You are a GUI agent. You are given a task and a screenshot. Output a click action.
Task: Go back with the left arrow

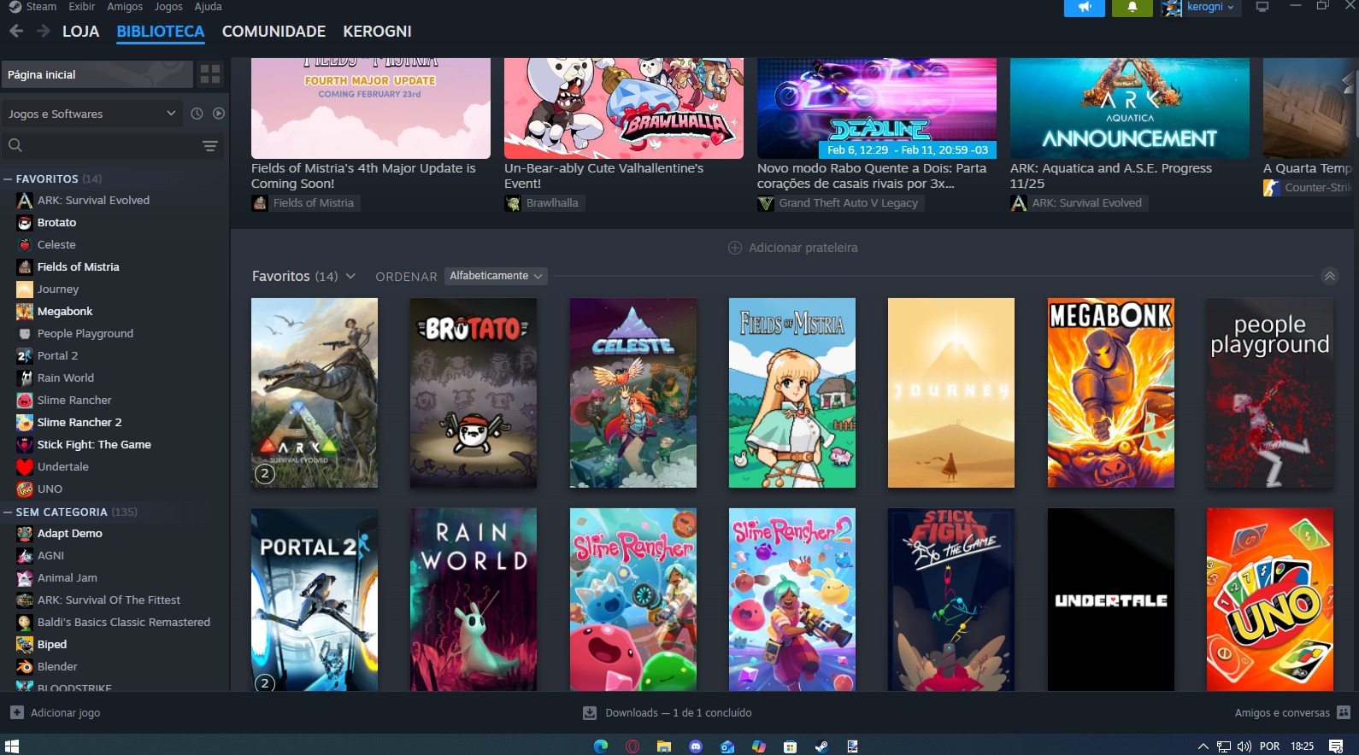(16, 32)
